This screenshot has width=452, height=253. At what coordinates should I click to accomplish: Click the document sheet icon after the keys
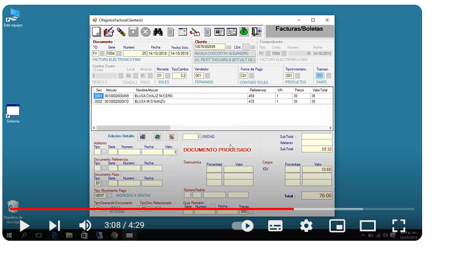(207, 32)
